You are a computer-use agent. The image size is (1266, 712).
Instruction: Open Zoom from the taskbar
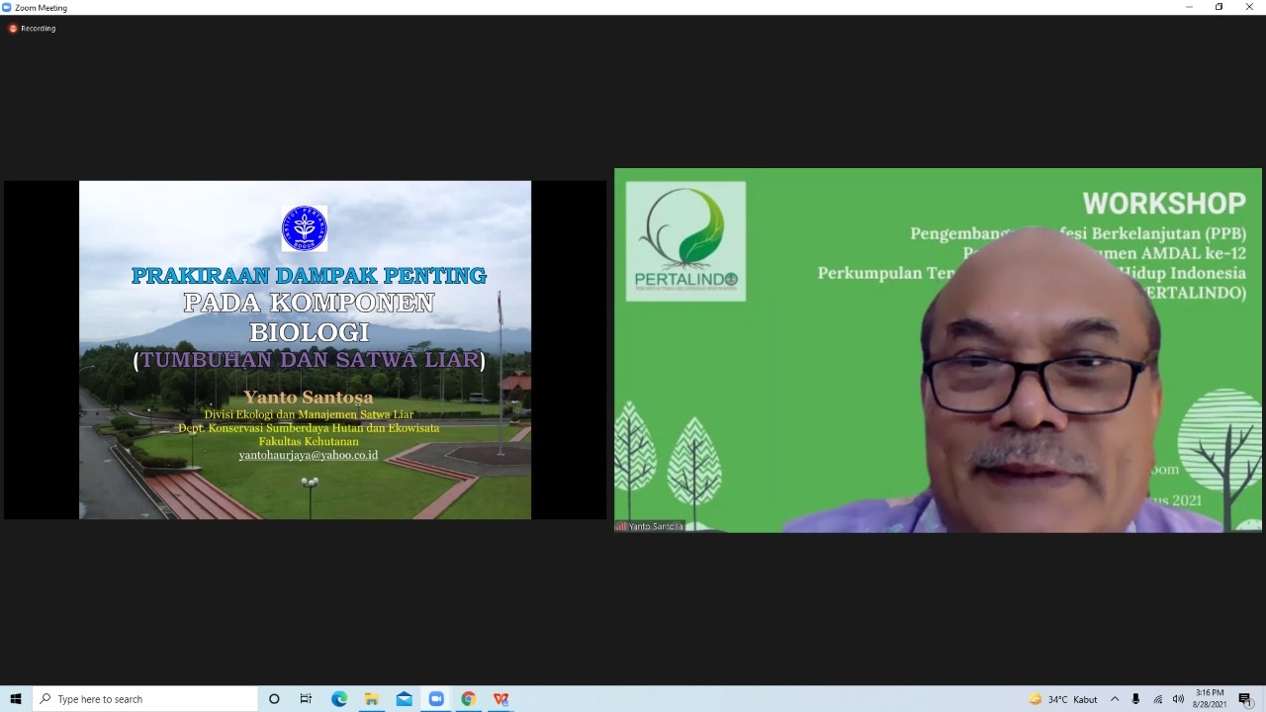[436, 699]
